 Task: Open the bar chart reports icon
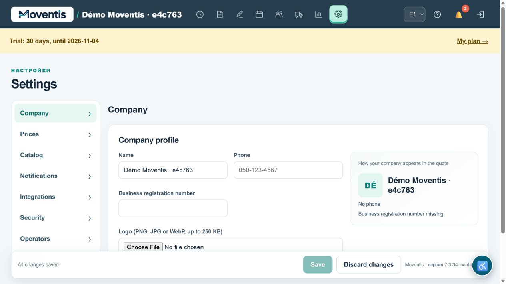[x=318, y=14]
